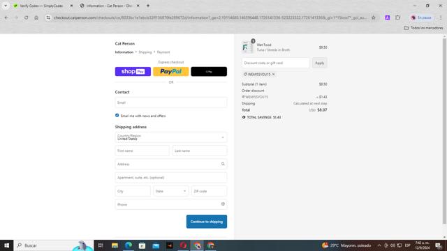This screenshot has width=447, height=251.
Task: Check out with Shop Pay
Action: pyautogui.click(x=133, y=71)
